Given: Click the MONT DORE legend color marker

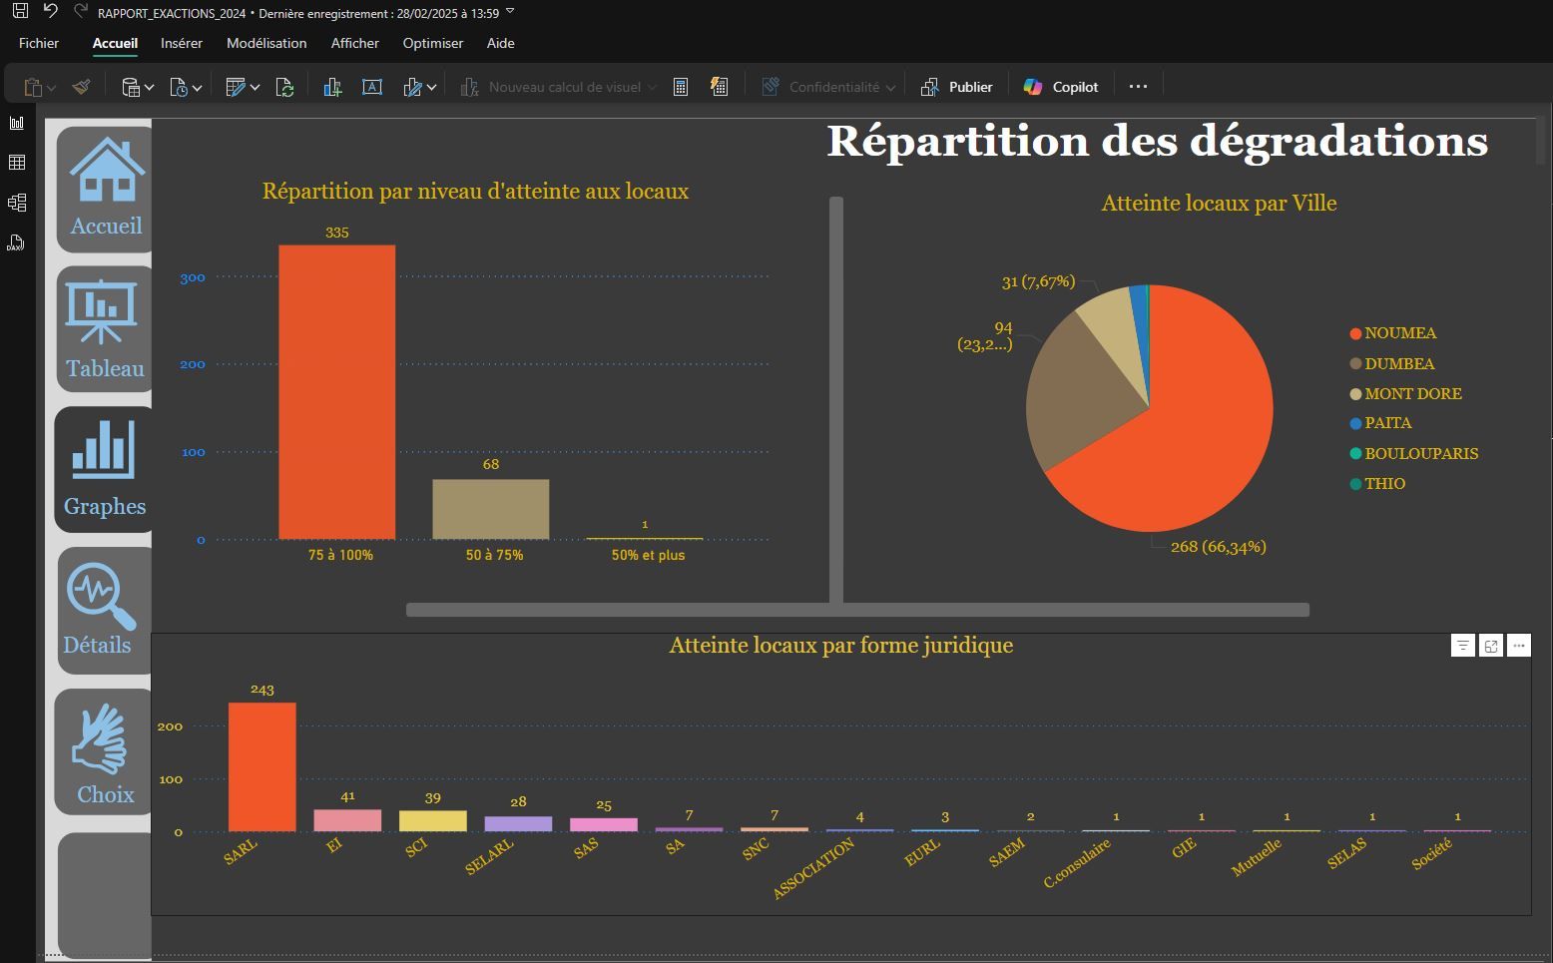Looking at the screenshot, I should (x=1355, y=394).
